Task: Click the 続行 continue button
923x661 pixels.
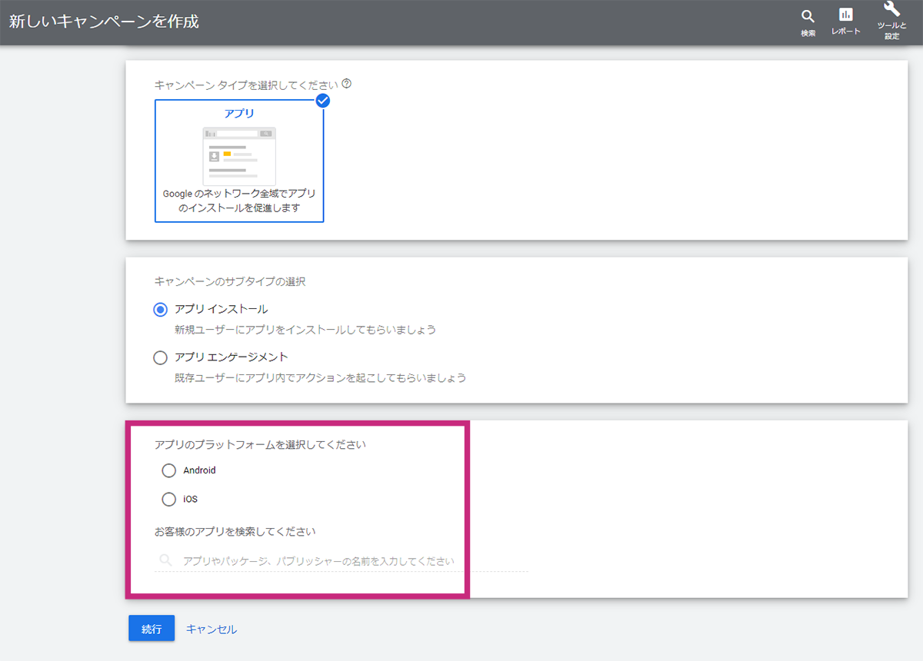Action: click(152, 629)
